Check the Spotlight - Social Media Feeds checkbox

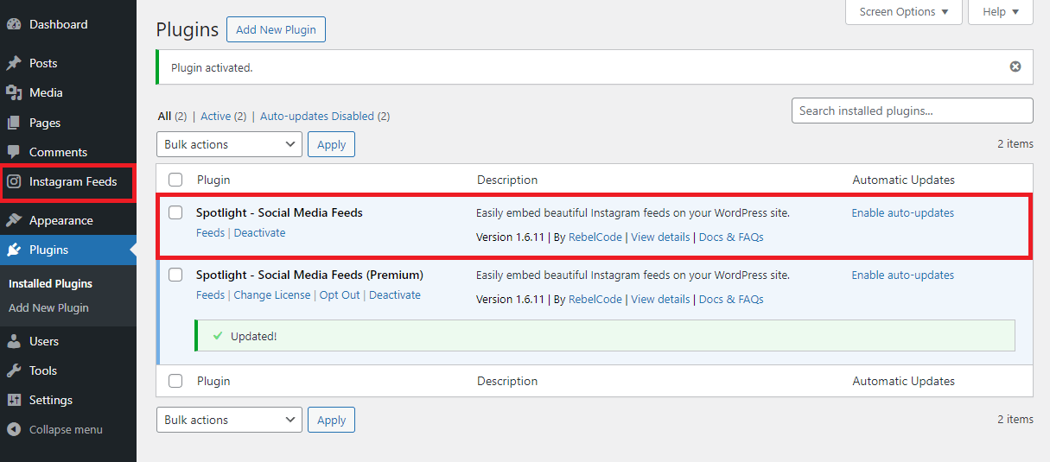(x=175, y=212)
